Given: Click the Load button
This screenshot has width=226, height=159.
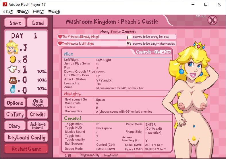Looking at the screenshot, I should 37,23.
